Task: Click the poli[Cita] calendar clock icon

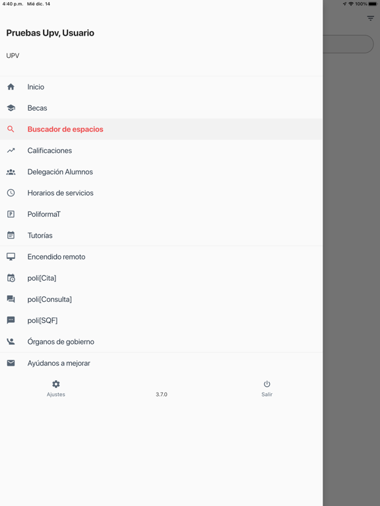Action: [11, 278]
